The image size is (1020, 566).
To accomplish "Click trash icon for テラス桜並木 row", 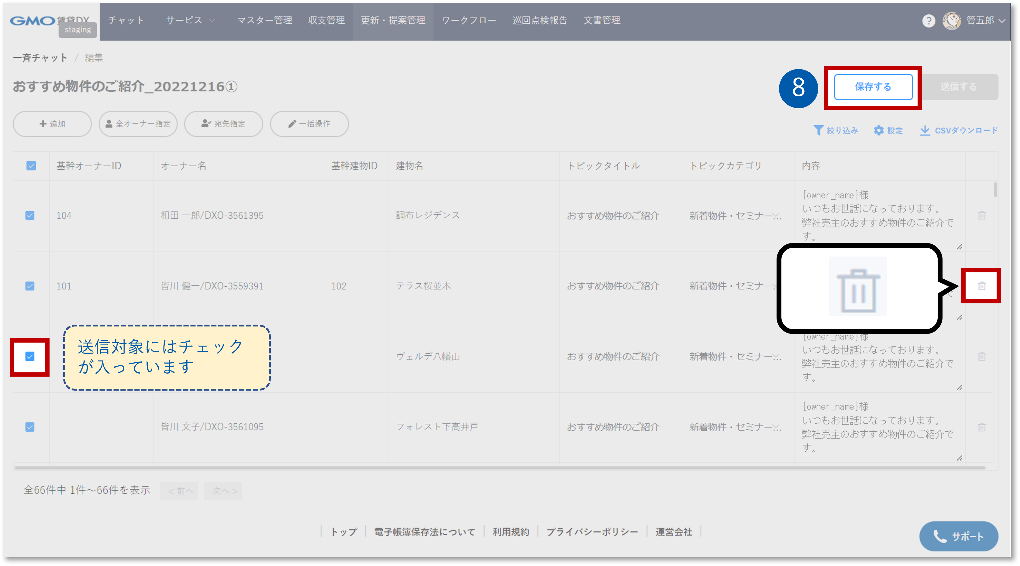I will click(982, 286).
